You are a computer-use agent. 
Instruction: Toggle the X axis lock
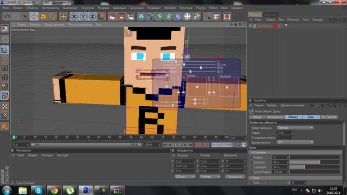point(74,17)
